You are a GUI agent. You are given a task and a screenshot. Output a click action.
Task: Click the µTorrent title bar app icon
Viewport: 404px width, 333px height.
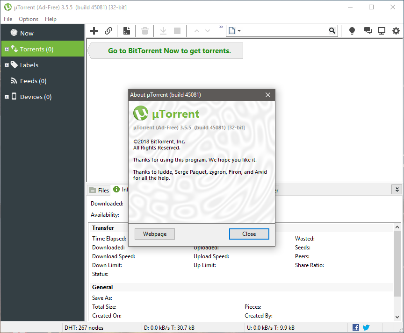pyautogui.click(x=8, y=7)
